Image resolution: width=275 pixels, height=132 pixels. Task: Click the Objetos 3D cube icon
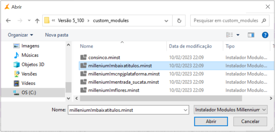pyautogui.click(x=16, y=64)
